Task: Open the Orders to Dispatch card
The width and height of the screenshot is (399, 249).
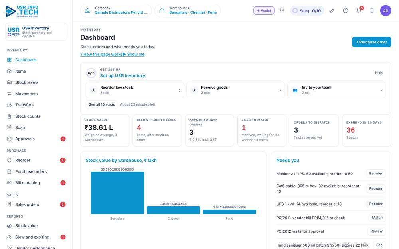Action: click(x=314, y=130)
